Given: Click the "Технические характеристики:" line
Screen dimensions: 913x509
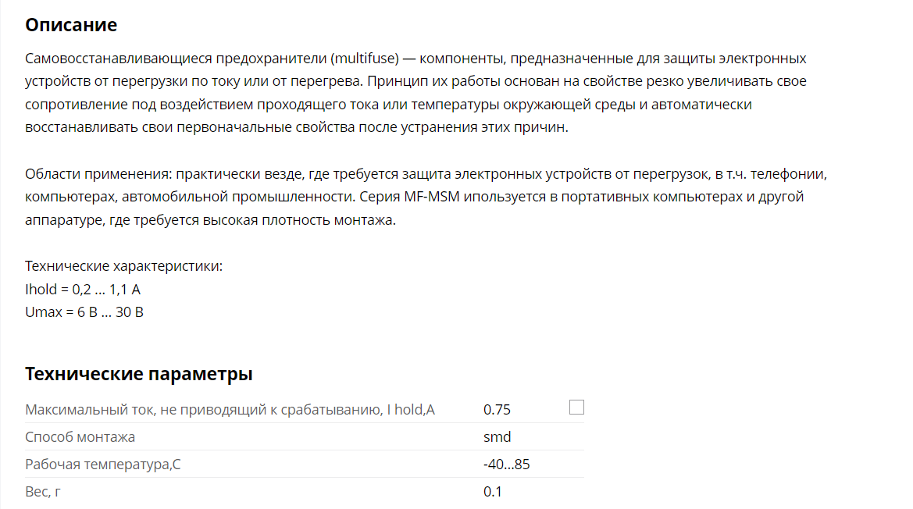Looking at the screenshot, I should tap(123, 266).
